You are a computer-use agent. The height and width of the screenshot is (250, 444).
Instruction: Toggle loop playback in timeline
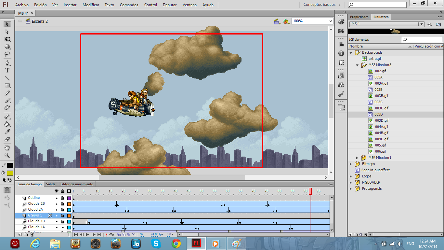111,234
